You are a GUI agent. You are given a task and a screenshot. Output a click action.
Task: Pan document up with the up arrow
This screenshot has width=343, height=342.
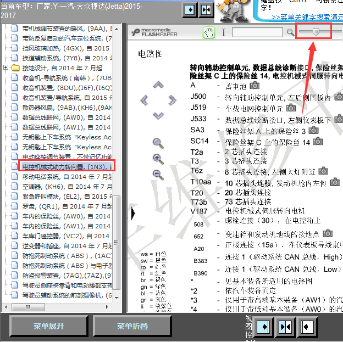(158, 85)
